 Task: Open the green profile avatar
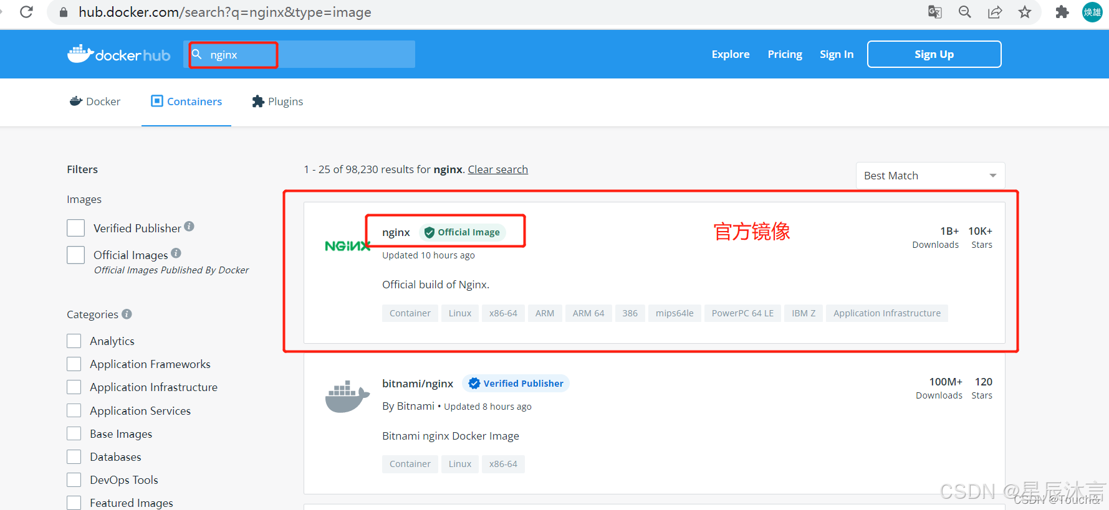[1092, 12]
